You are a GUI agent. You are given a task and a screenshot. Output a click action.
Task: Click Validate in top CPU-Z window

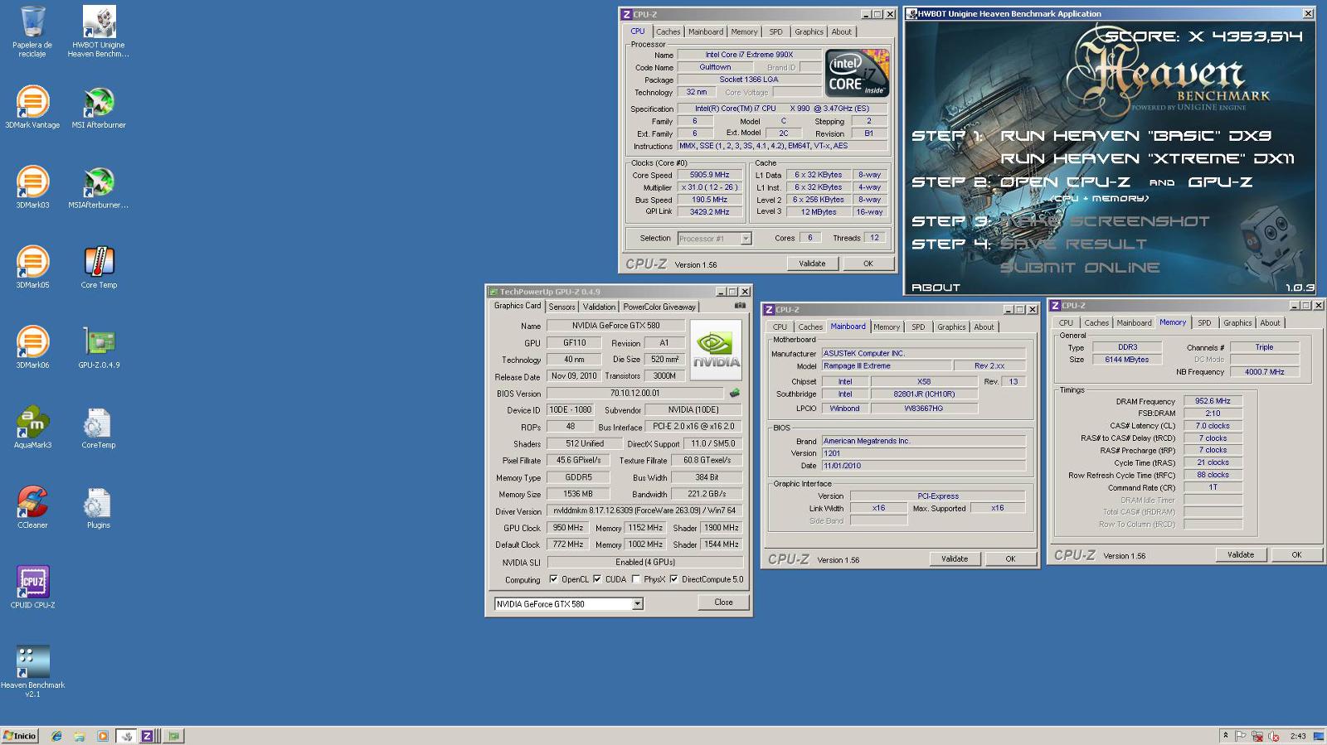click(x=812, y=264)
